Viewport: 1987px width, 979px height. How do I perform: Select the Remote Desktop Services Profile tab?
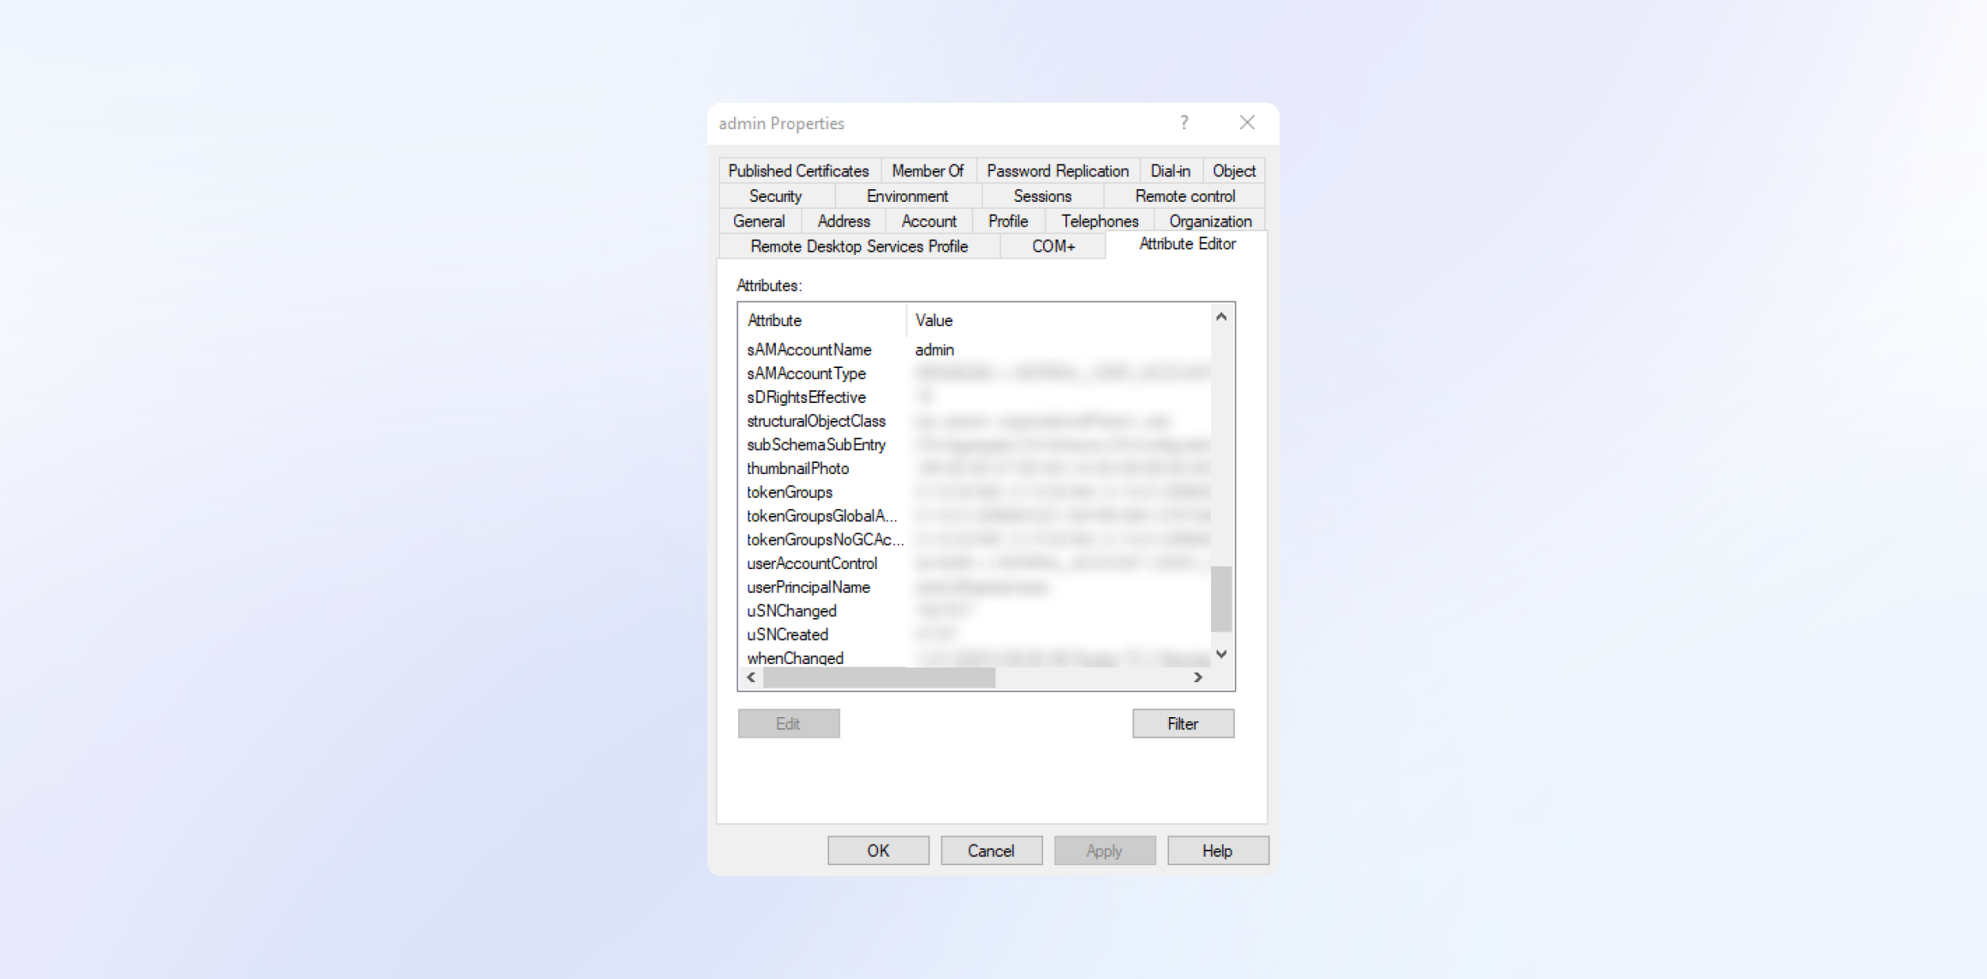(859, 246)
